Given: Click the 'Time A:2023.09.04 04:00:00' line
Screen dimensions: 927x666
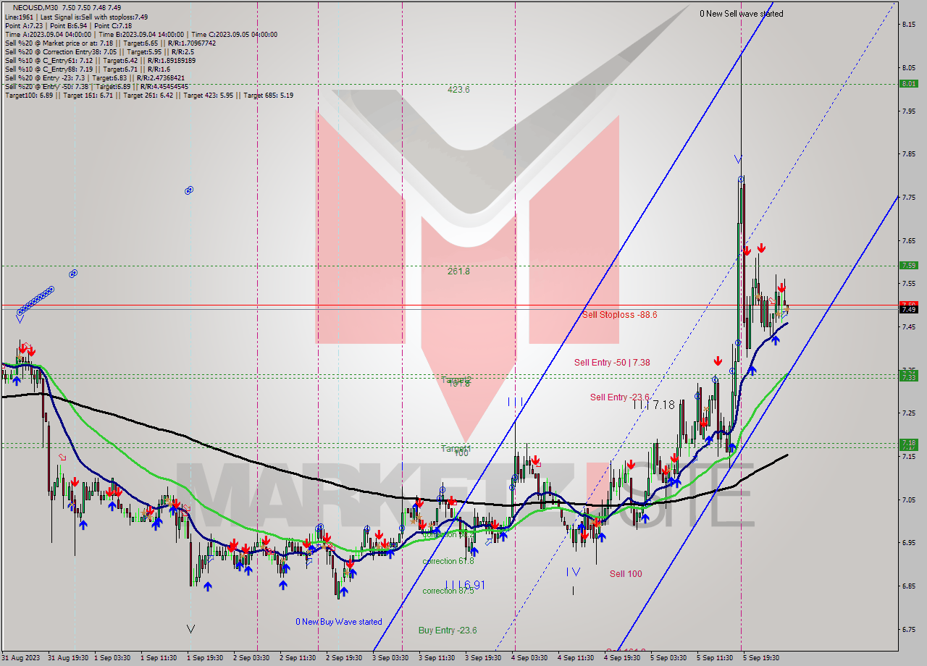Looking at the screenshot, I should [48, 34].
